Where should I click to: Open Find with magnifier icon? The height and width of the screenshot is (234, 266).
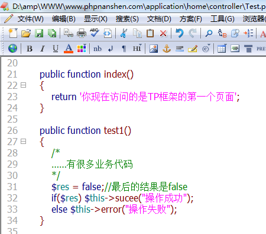pos(209,33)
